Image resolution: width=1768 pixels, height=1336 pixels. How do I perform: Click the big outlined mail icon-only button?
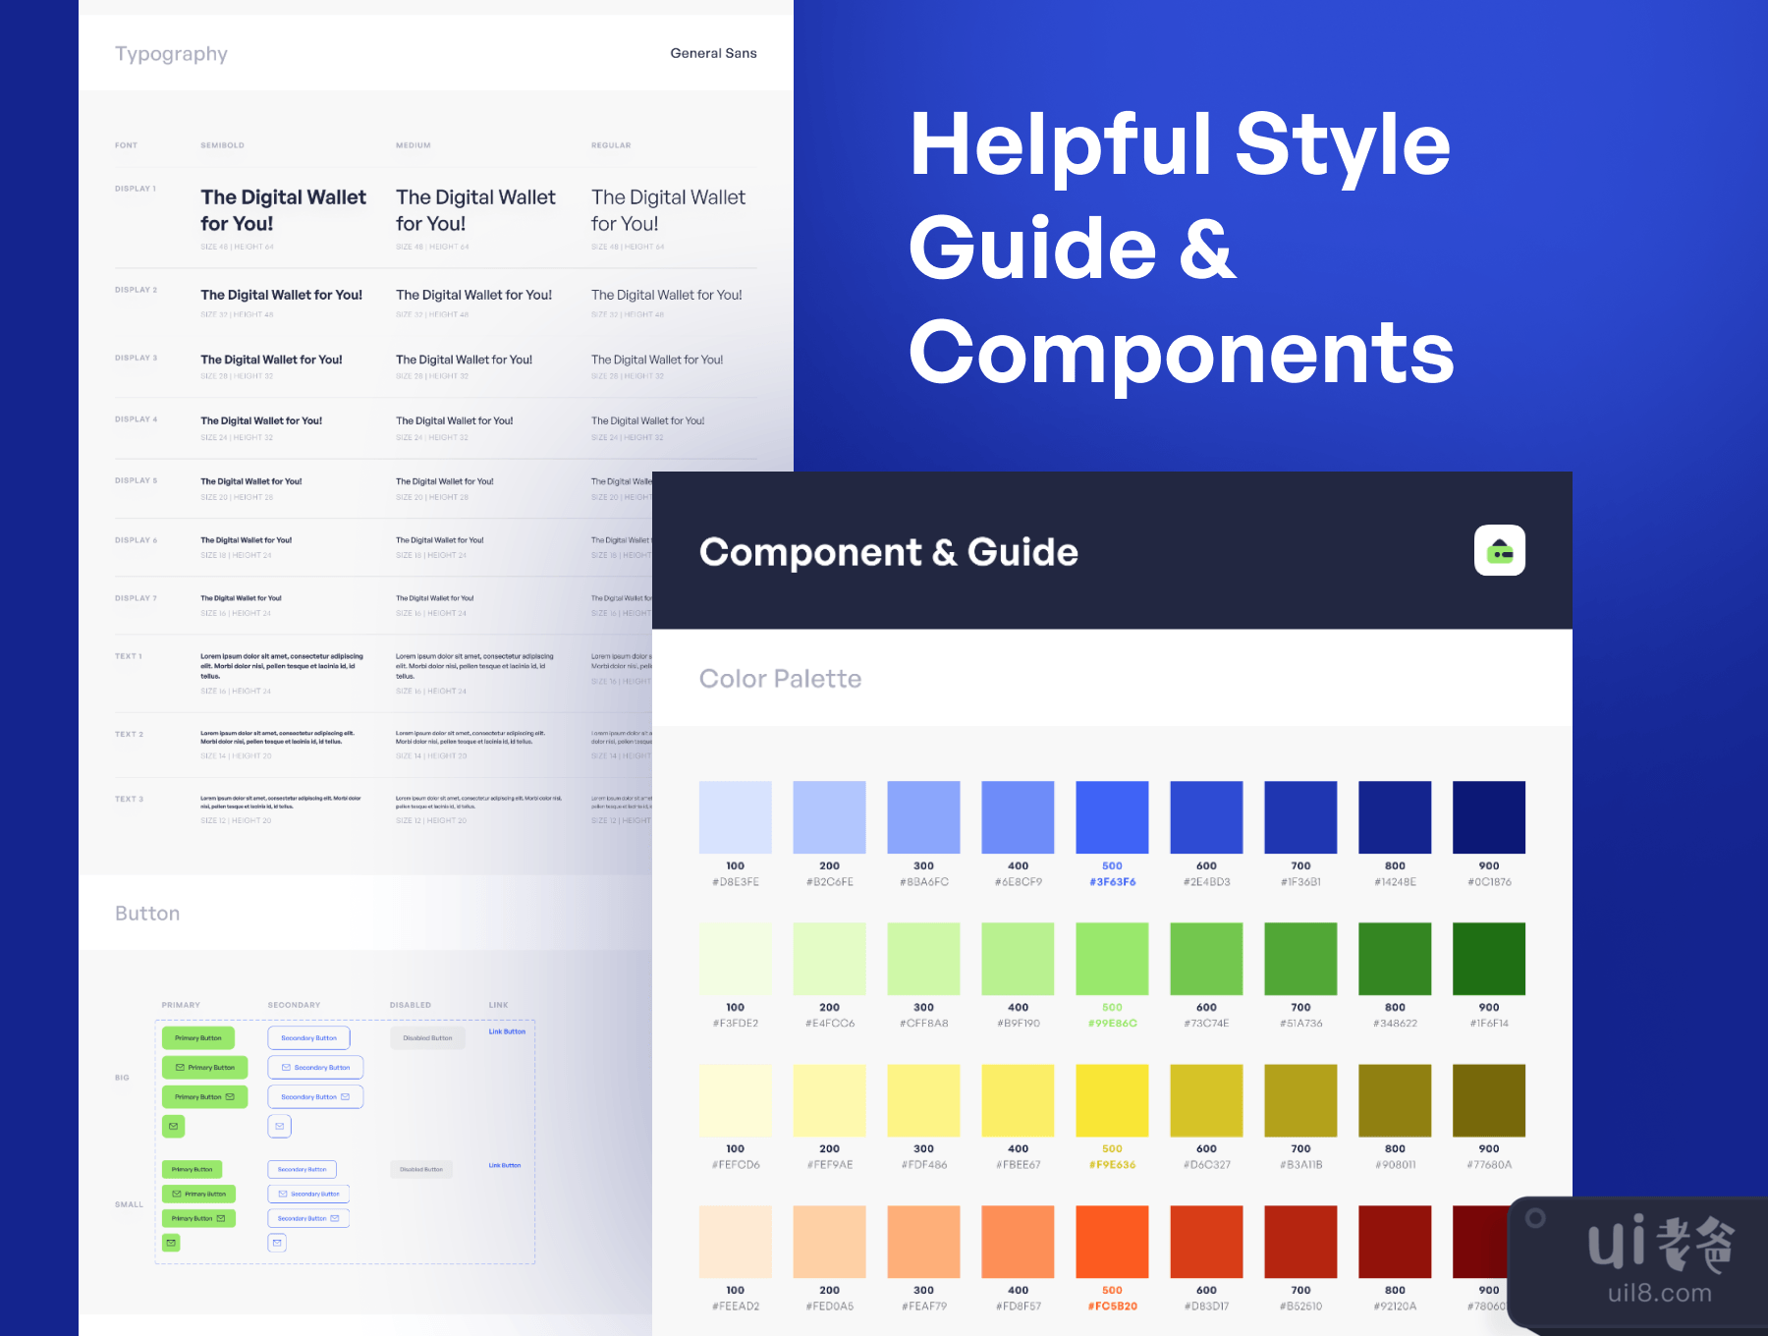(x=279, y=1126)
